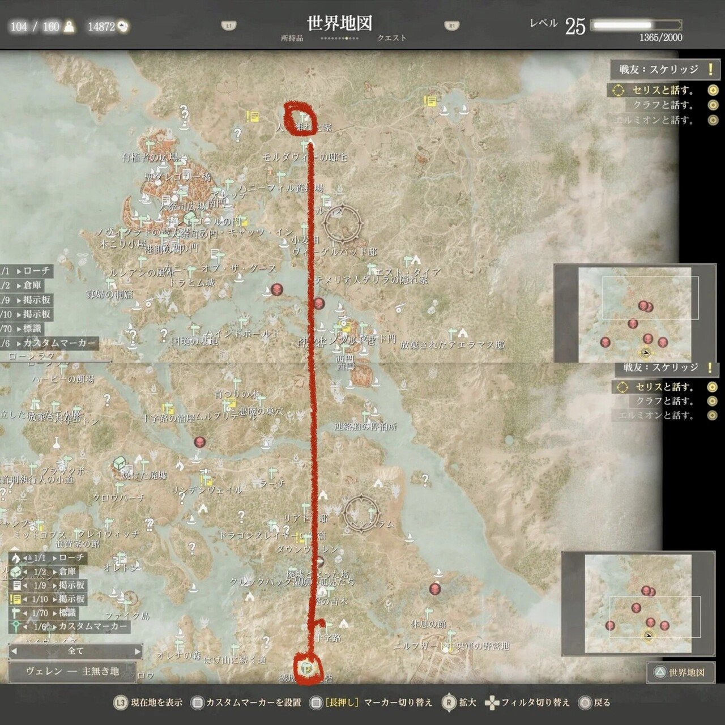Click the left arrow of the 1/2 倉庫 row
Viewport: 725px width, 725px height.
25,572
